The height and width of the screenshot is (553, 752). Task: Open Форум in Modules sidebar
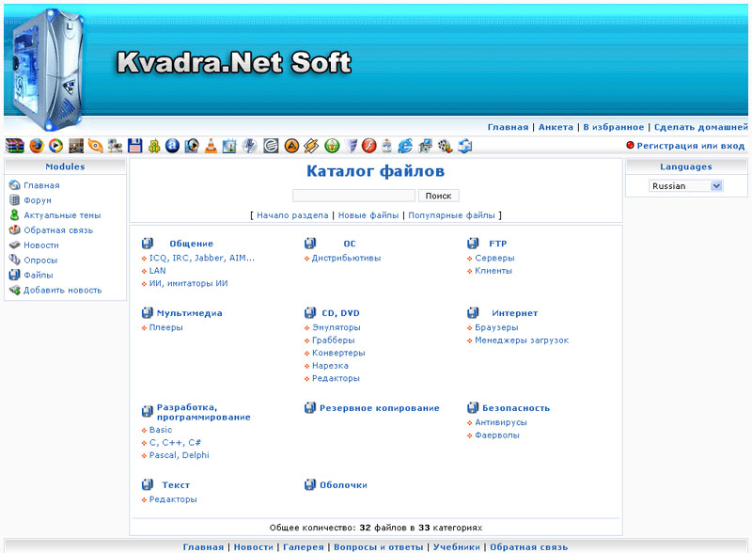38,200
